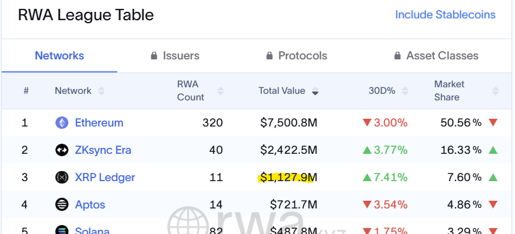This screenshot has height=234, width=515.
Task: Click XRP Ledger's RWA count of 11
Action: pyautogui.click(x=216, y=178)
